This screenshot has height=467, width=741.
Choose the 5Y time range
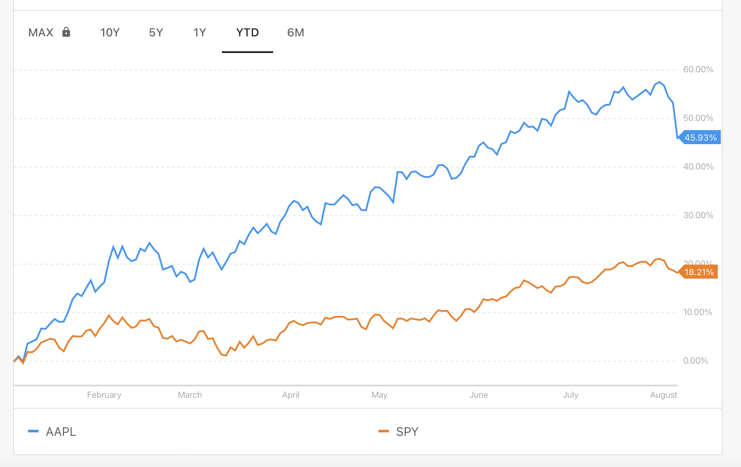156,32
